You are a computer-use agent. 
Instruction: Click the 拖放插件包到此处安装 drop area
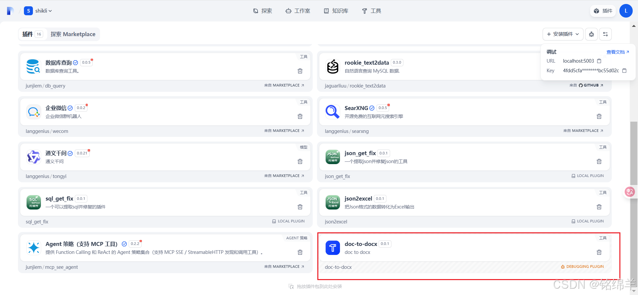tap(315, 286)
